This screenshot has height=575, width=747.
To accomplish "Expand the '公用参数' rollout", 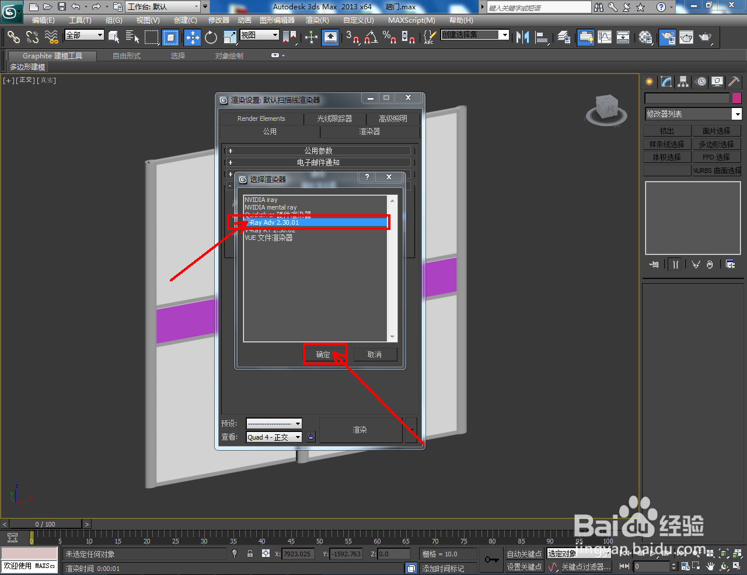I will pyautogui.click(x=319, y=151).
